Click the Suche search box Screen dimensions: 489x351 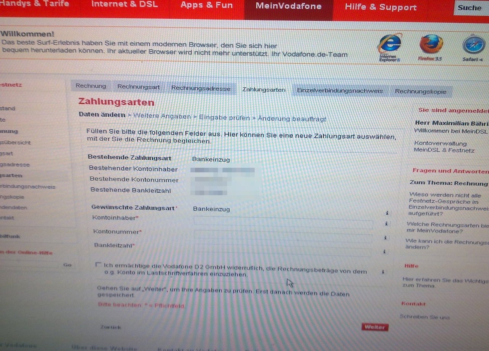(x=471, y=8)
